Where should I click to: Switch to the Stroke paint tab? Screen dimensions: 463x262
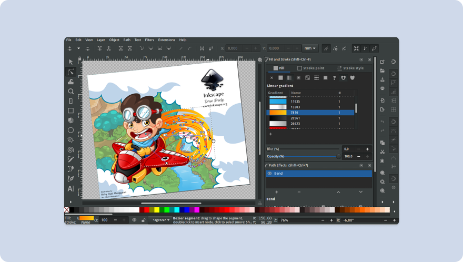pos(310,68)
